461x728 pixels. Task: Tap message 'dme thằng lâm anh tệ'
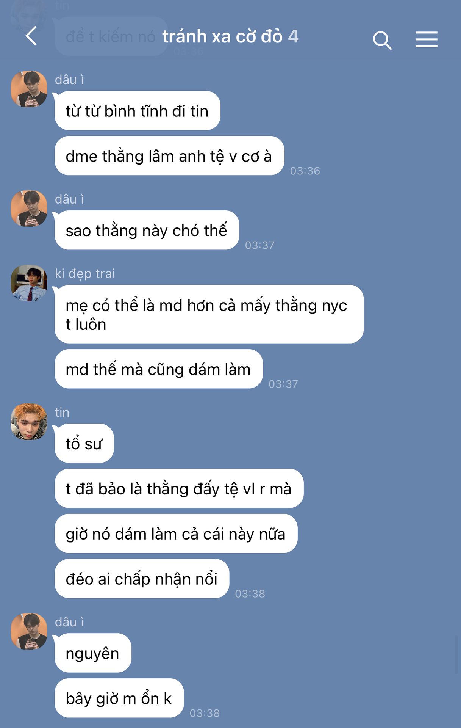pyautogui.click(x=169, y=156)
